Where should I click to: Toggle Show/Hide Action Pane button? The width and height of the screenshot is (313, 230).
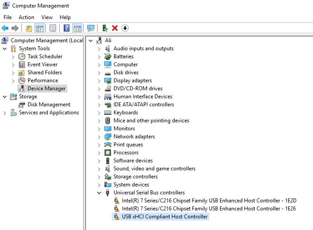pyautogui.click(x=77, y=28)
